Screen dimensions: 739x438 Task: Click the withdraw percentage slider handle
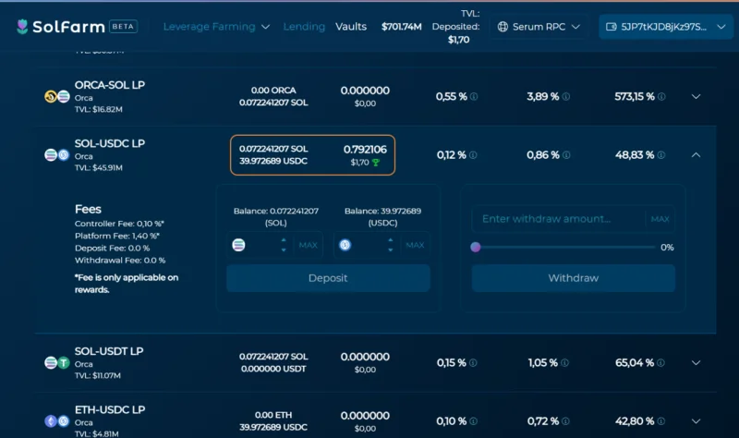pos(476,247)
